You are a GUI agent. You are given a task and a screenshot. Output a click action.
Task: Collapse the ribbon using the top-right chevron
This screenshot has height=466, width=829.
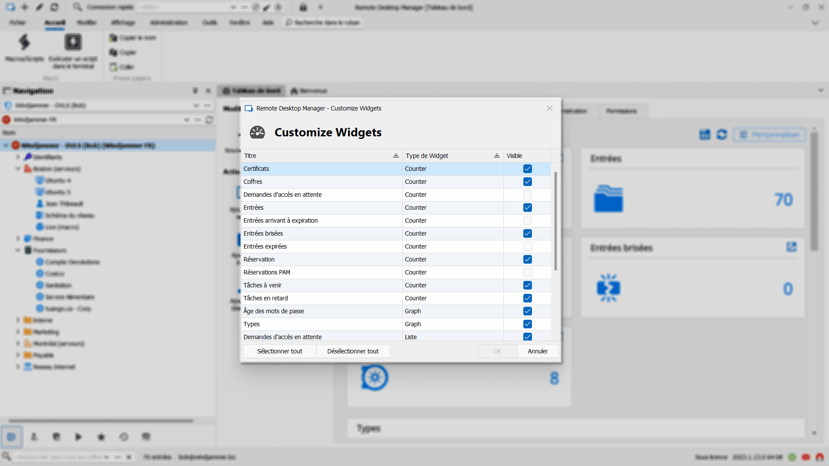coord(815,23)
